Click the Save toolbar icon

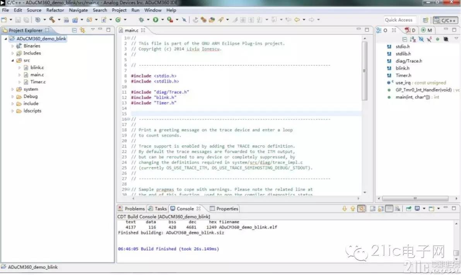pyautogui.click(x=18, y=20)
